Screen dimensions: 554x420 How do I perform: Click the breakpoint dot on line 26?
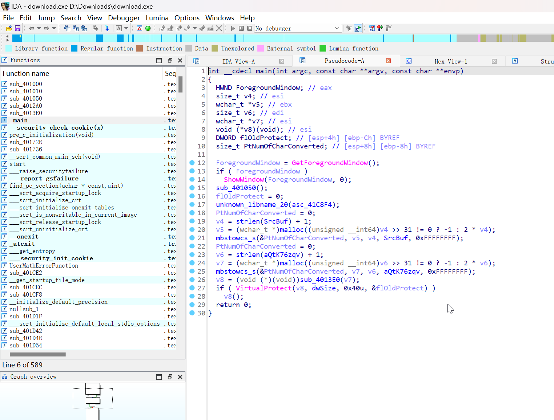(x=192, y=280)
